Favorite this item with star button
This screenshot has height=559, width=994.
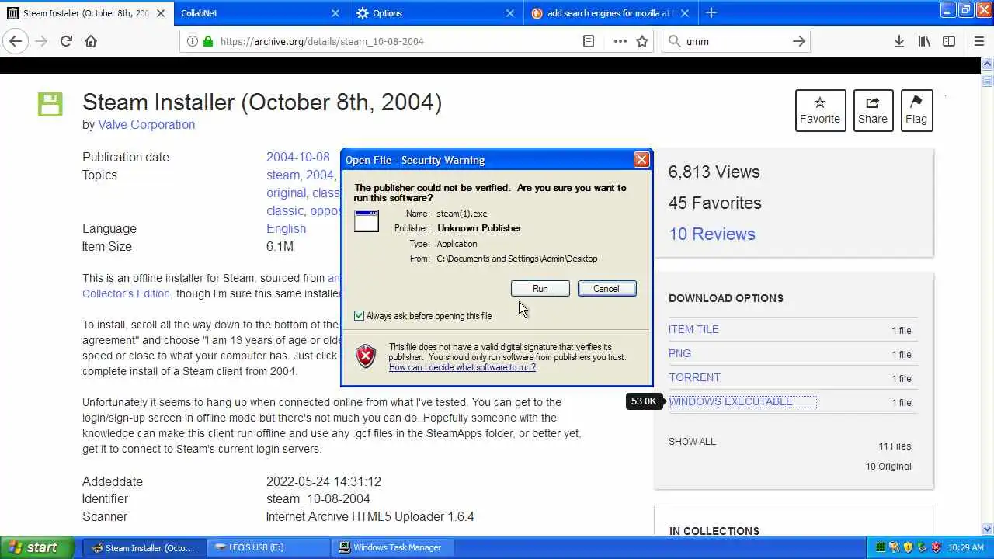pyautogui.click(x=820, y=109)
